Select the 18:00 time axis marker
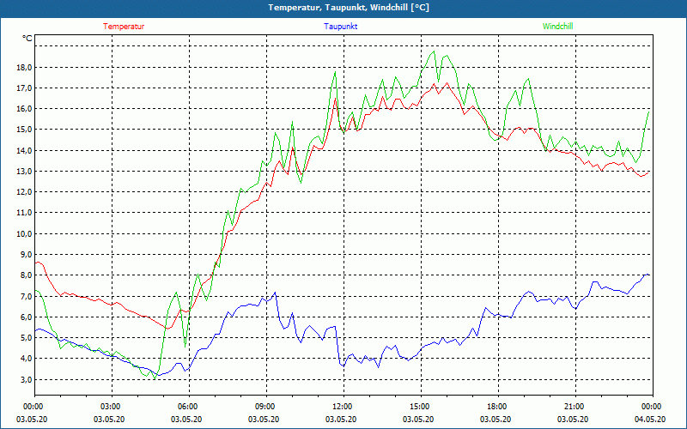The height and width of the screenshot is (429, 687). point(496,407)
